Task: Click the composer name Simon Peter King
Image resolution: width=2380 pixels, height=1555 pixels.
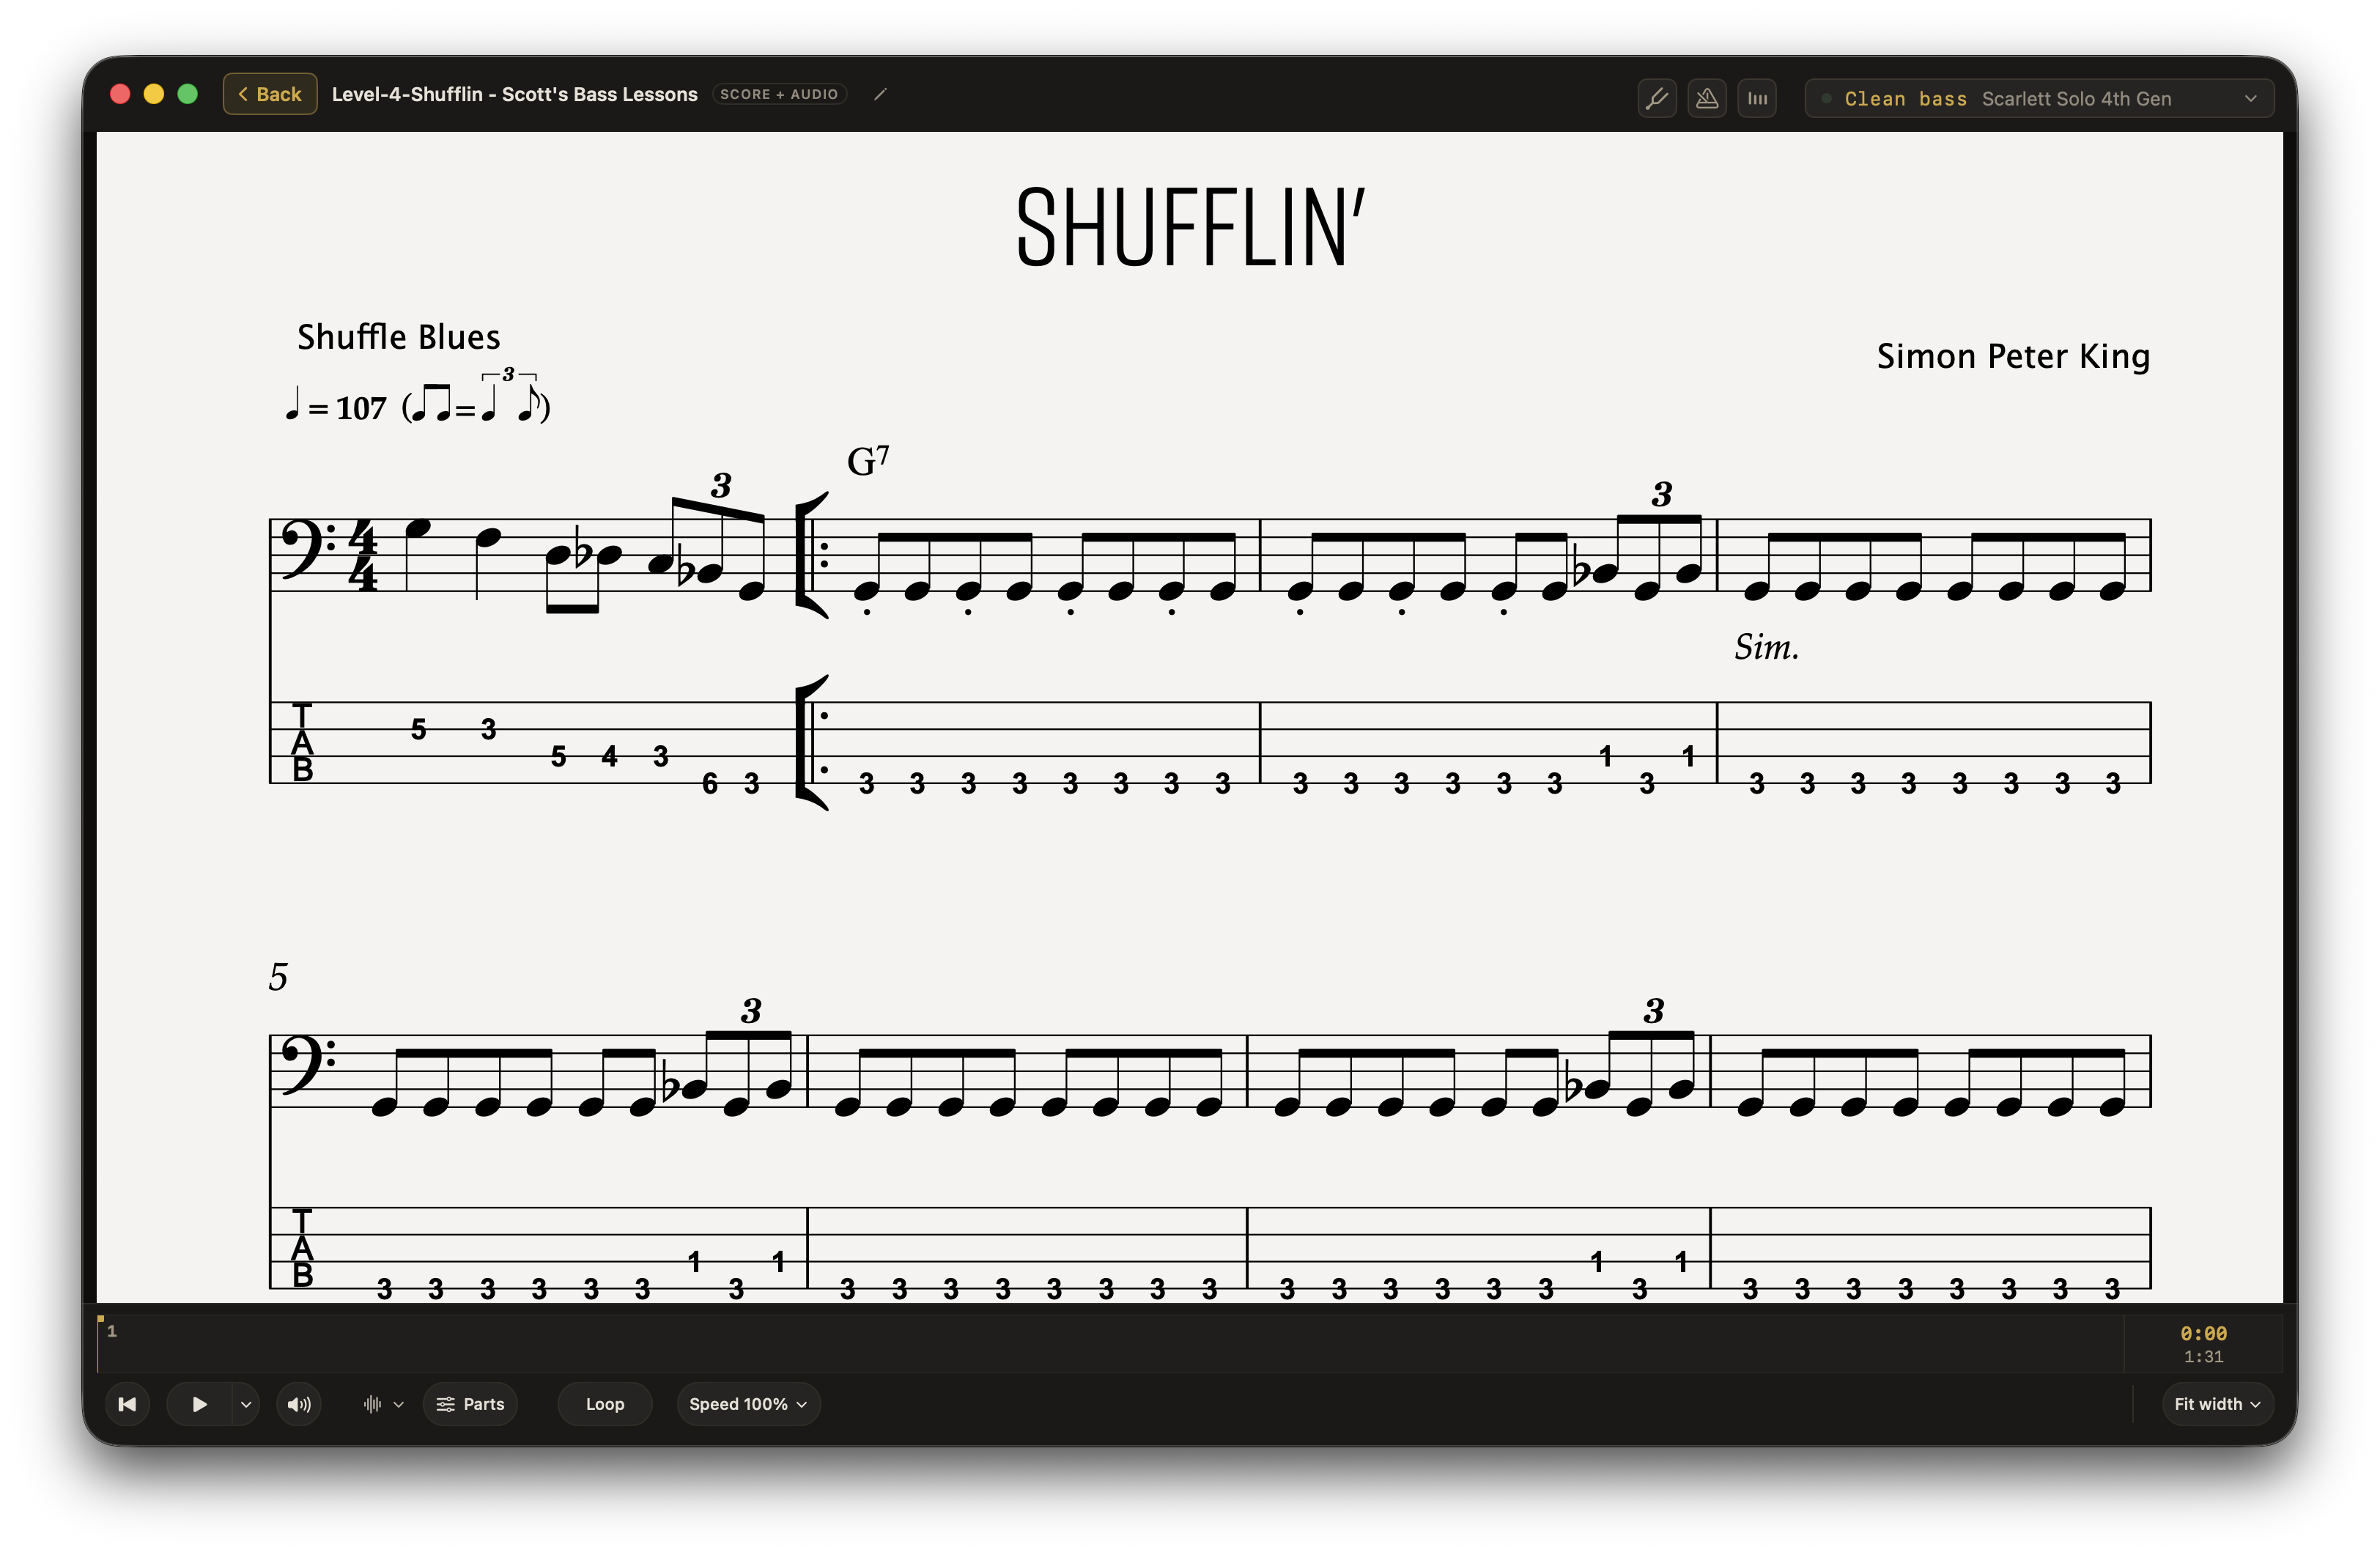Action: coord(2013,356)
